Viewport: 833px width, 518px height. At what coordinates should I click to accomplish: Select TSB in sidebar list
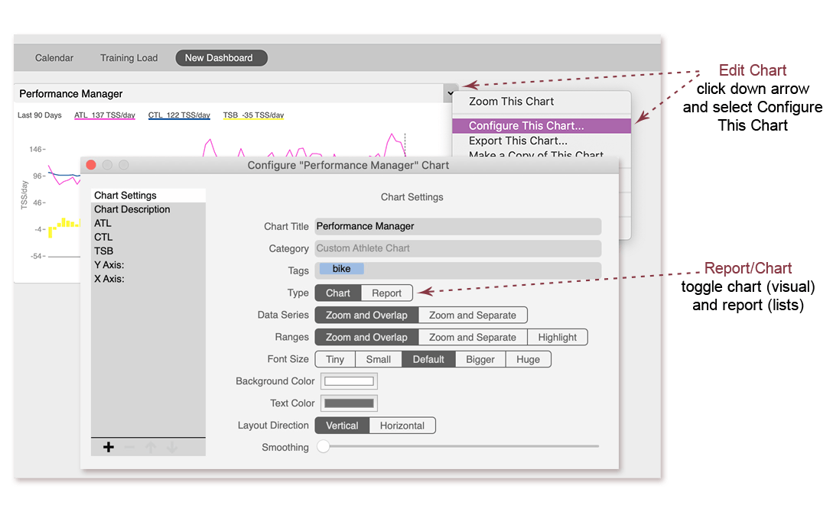[148, 251]
